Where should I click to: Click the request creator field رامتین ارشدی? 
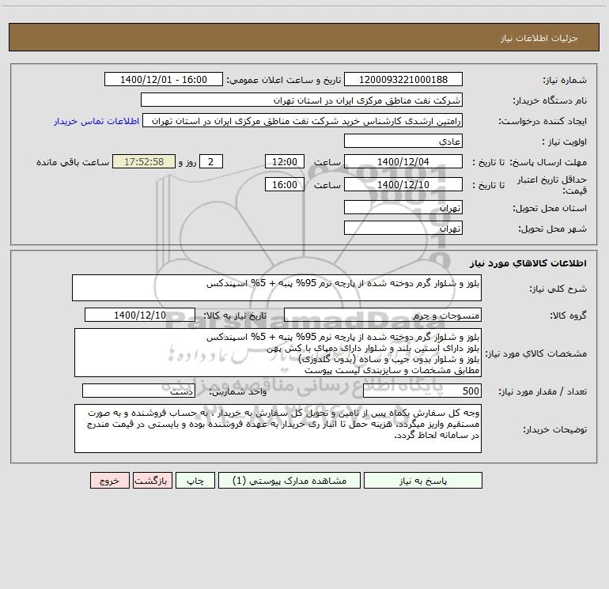click(x=303, y=120)
